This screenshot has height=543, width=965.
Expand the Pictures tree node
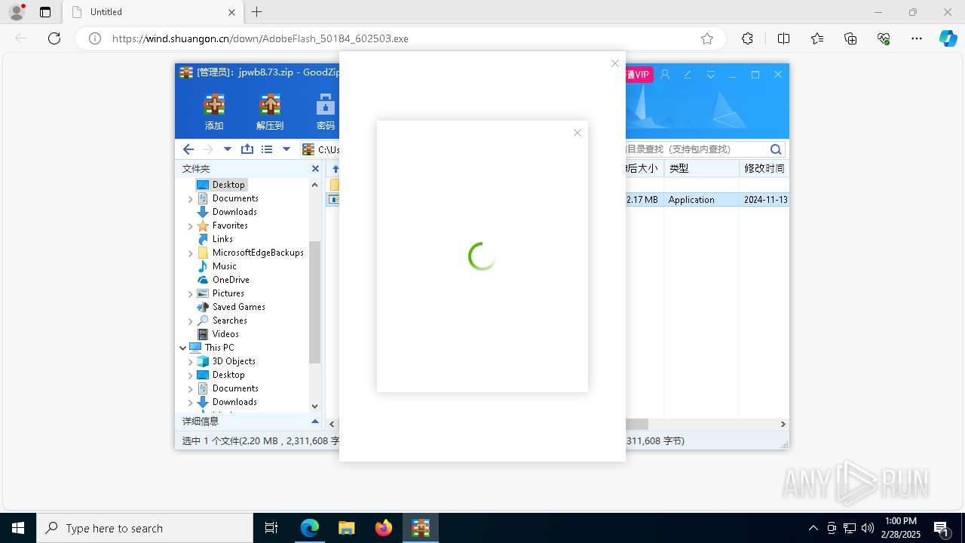[190, 294]
